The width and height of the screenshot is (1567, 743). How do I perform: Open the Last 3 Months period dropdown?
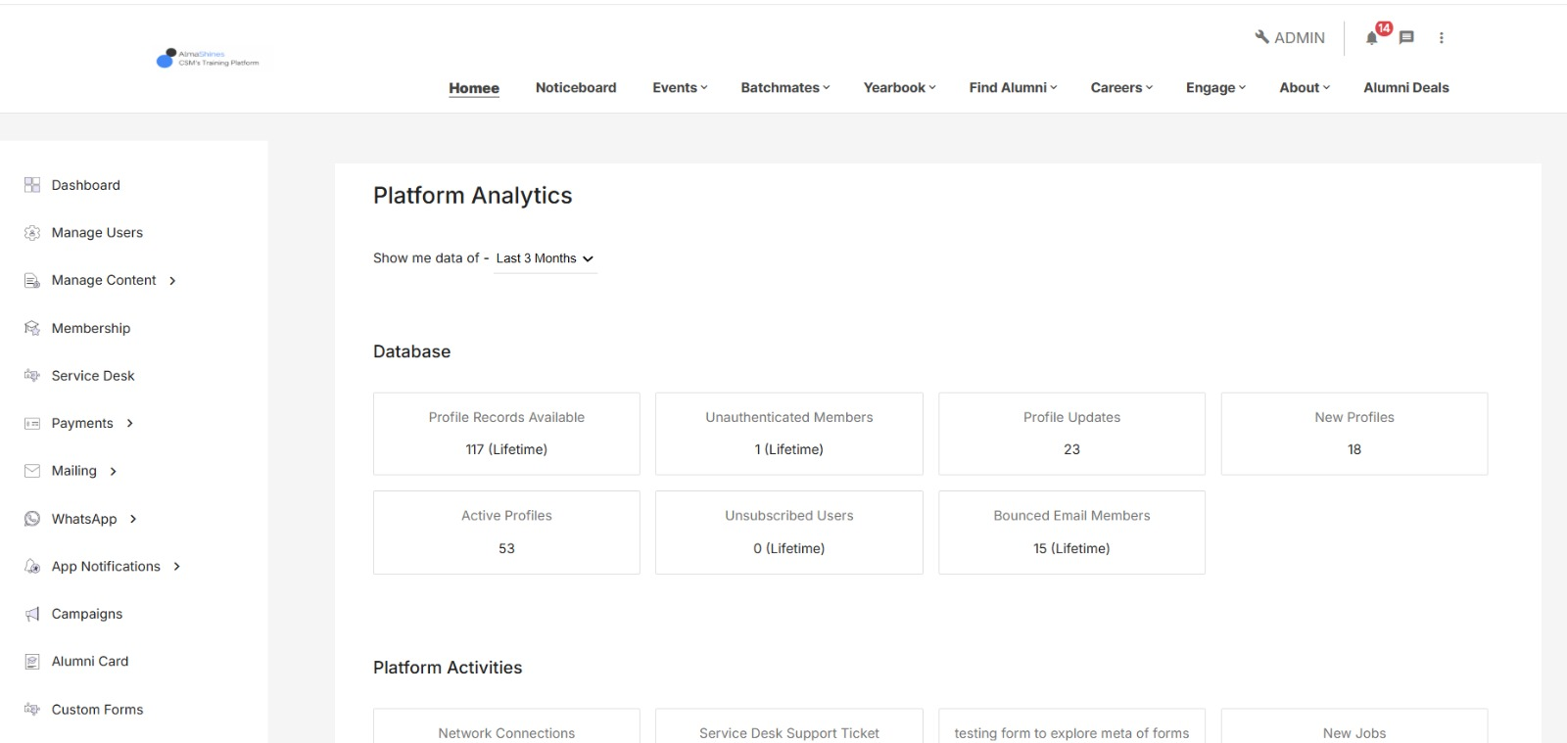click(x=546, y=258)
